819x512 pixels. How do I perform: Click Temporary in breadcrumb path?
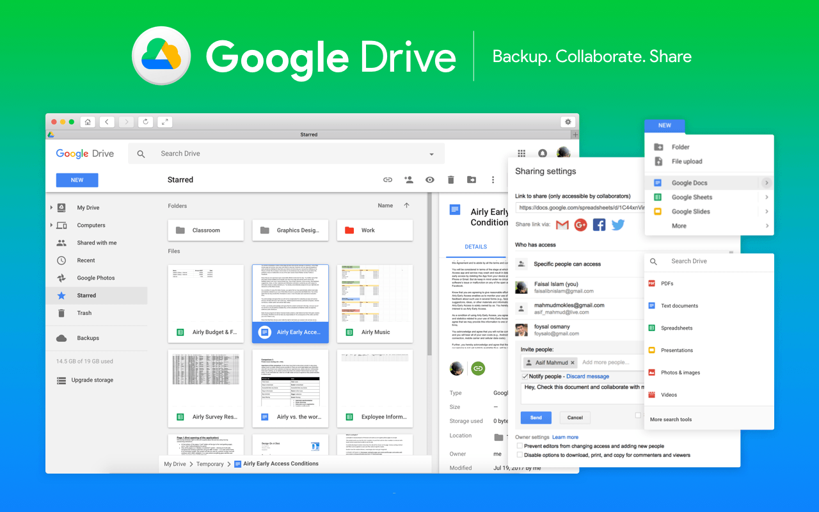(x=210, y=464)
